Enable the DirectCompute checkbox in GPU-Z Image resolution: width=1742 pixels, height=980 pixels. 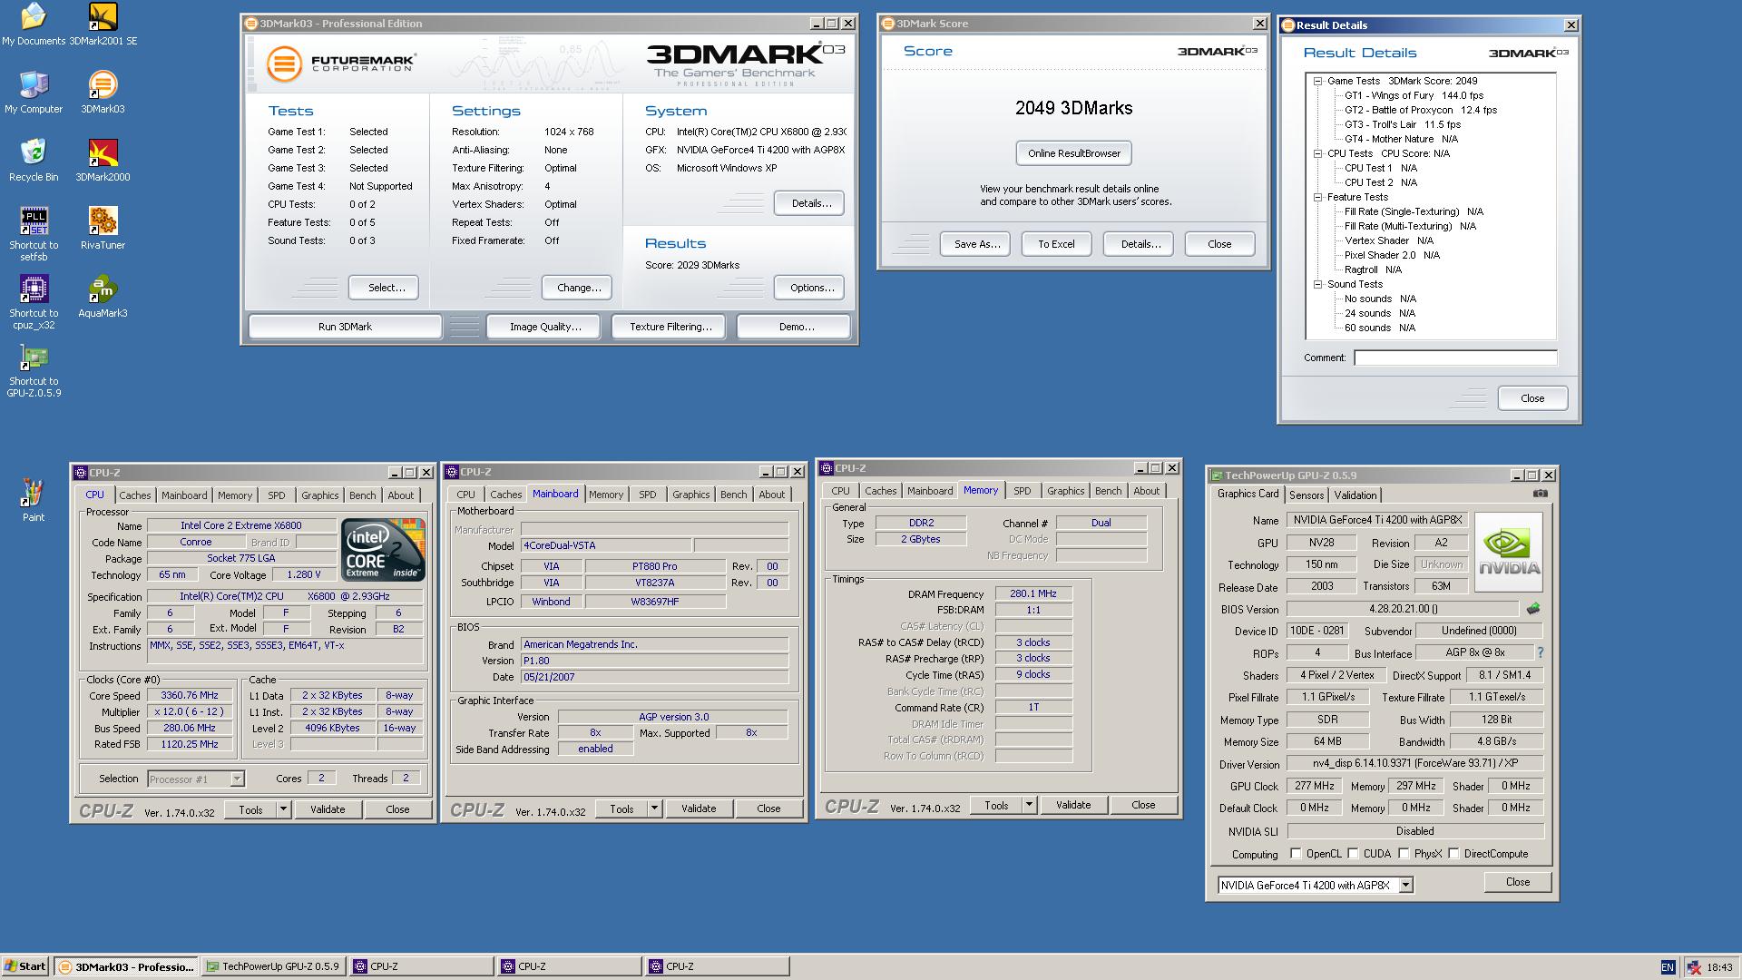click(1453, 854)
